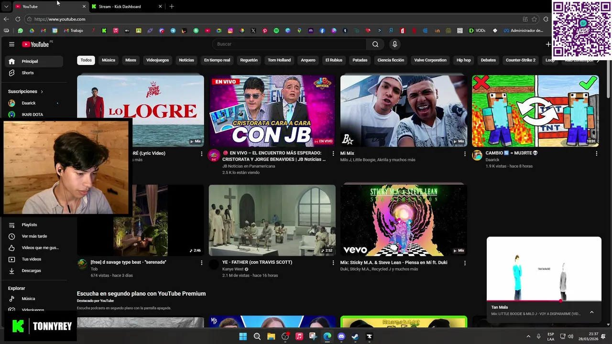Open the X (Twitter) bookmark icon
The height and width of the screenshot is (344, 612).
click(x=253, y=31)
